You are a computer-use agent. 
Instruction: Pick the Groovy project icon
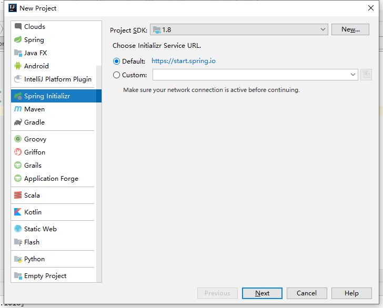click(18, 139)
